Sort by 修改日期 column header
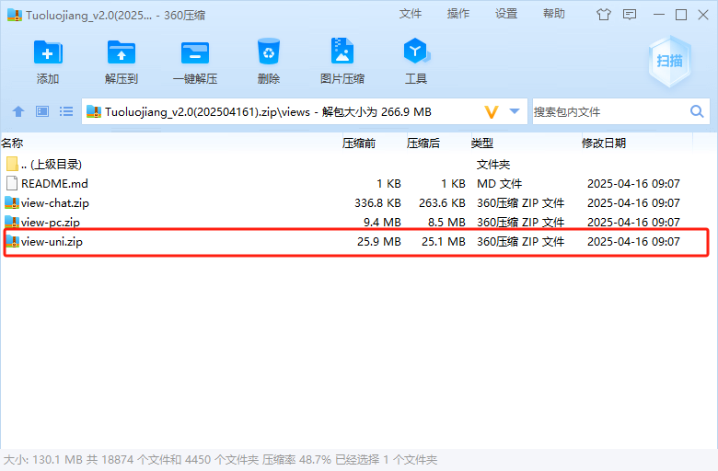 click(604, 144)
